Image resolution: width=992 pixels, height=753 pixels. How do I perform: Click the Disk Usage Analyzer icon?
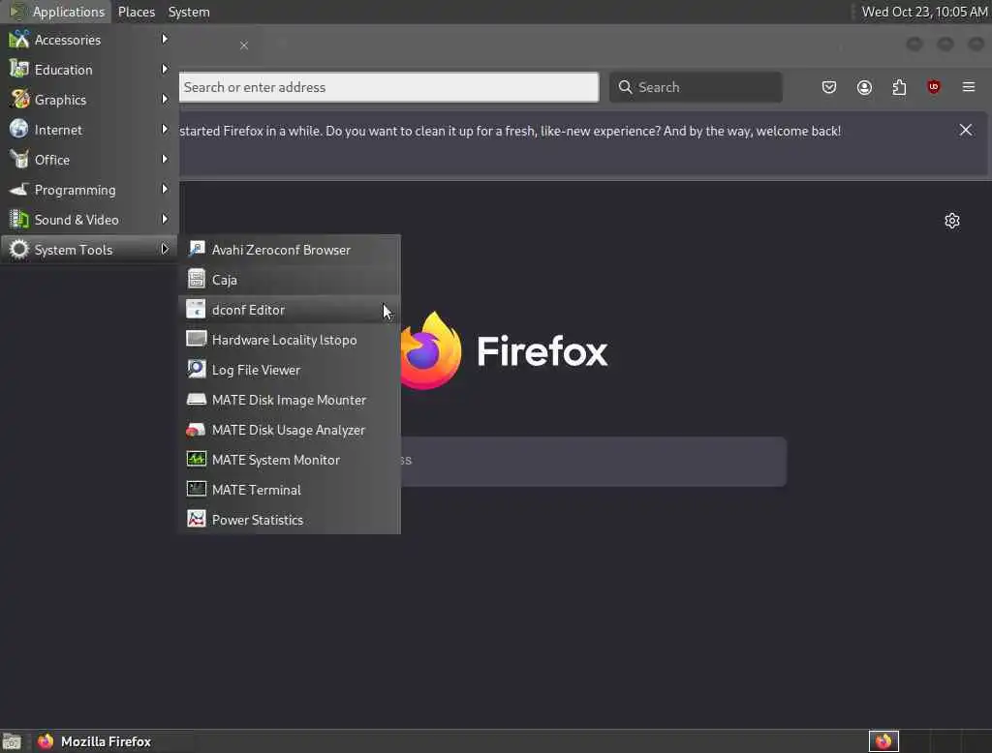coord(196,430)
